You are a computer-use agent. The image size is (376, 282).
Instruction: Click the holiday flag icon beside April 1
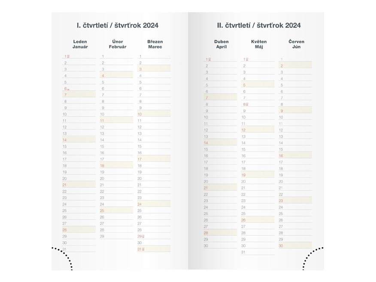click(210, 59)
